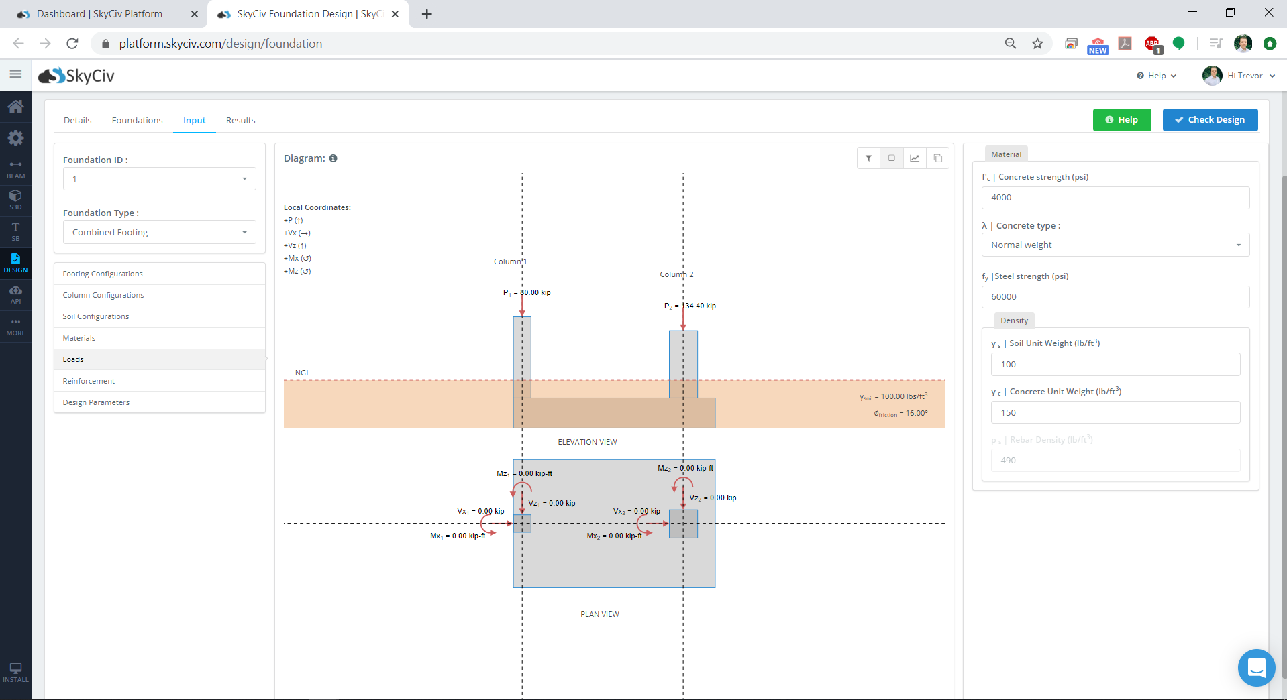Screen dimensions: 1287x700
Task: Click the Steel strength input field
Action: pyautogui.click(x=1115, y=297)
